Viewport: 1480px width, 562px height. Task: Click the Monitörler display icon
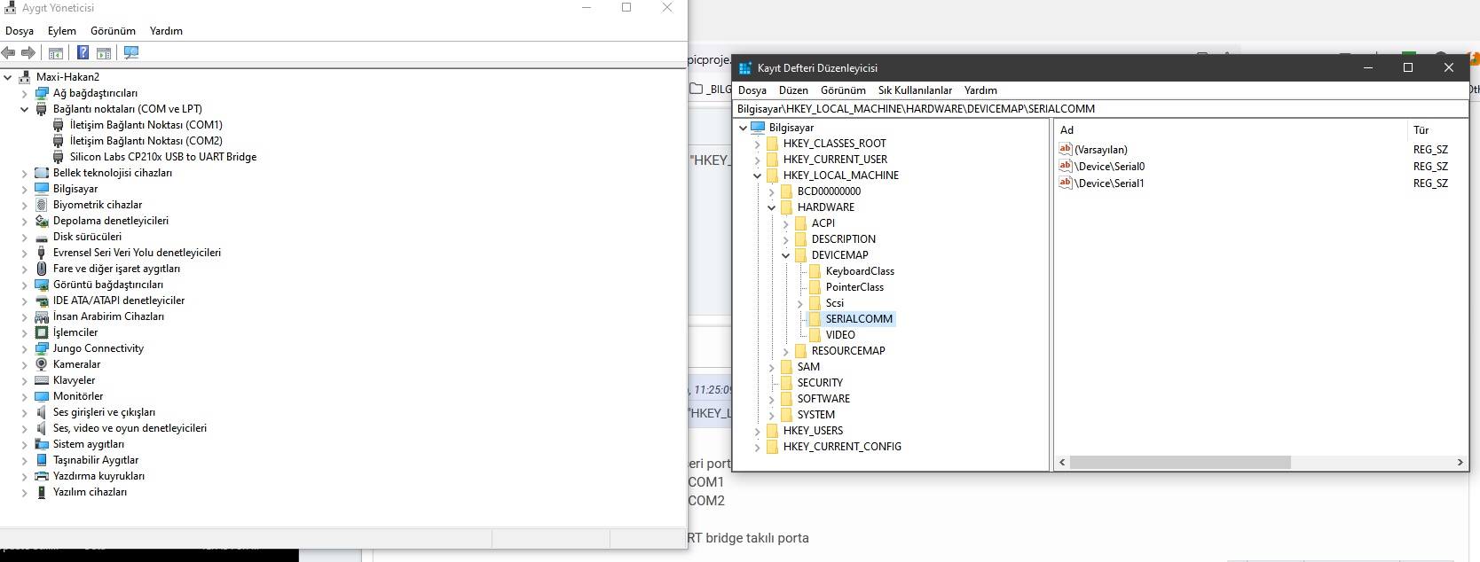tap(42, 396)
